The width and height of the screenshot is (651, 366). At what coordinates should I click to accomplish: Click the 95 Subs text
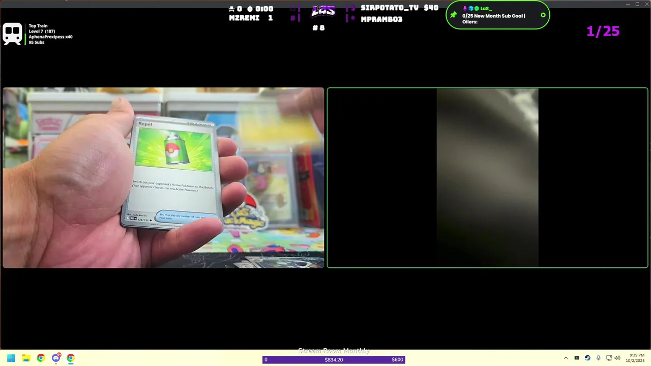point(37,42)
